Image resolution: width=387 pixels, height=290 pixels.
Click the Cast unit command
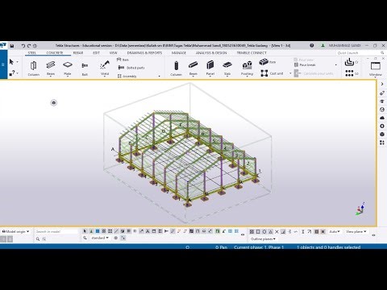pyautogui.click(x=272, y=73)
